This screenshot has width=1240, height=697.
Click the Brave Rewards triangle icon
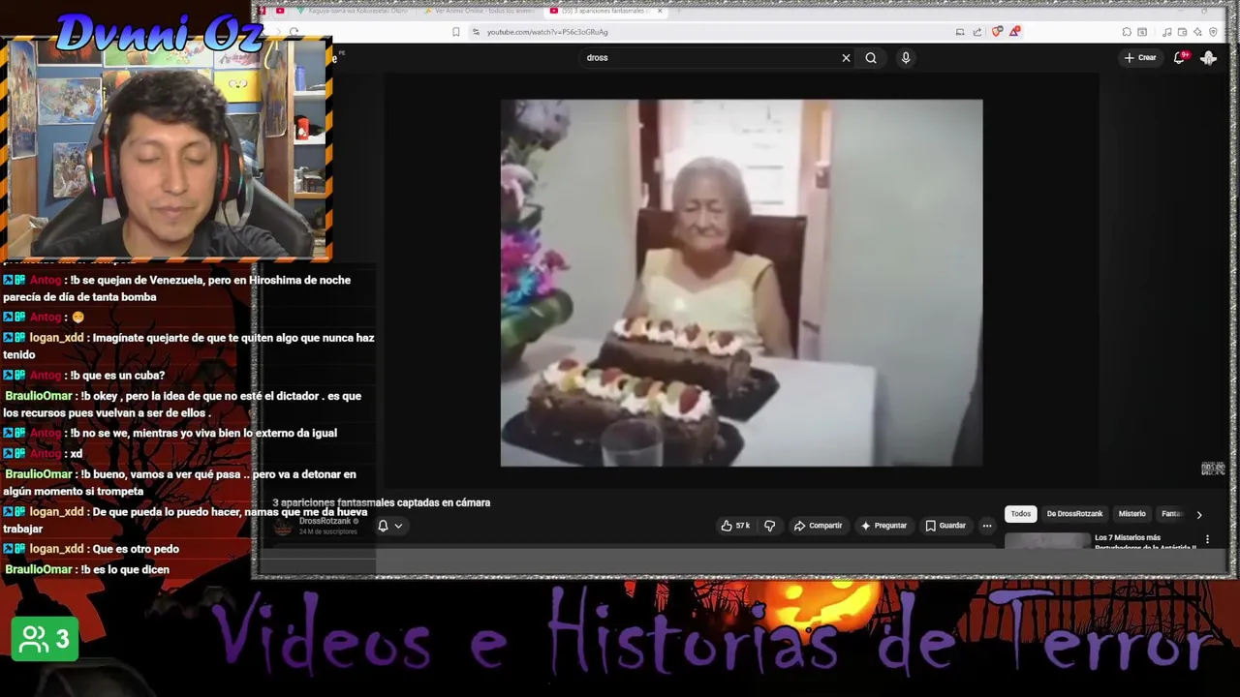(1014, 32)
